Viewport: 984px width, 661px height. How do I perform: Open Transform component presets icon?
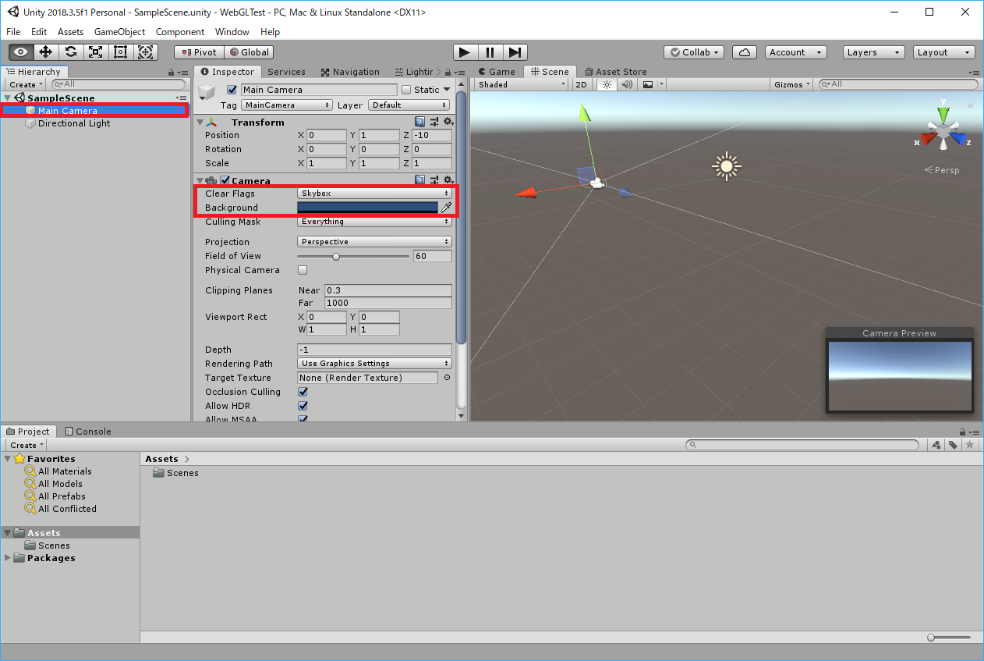click(x=434, y=122)
